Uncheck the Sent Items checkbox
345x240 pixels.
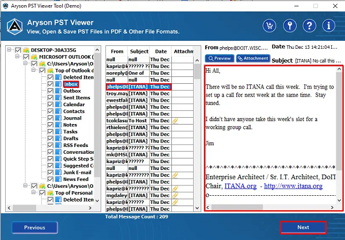[x=51, y=98]
